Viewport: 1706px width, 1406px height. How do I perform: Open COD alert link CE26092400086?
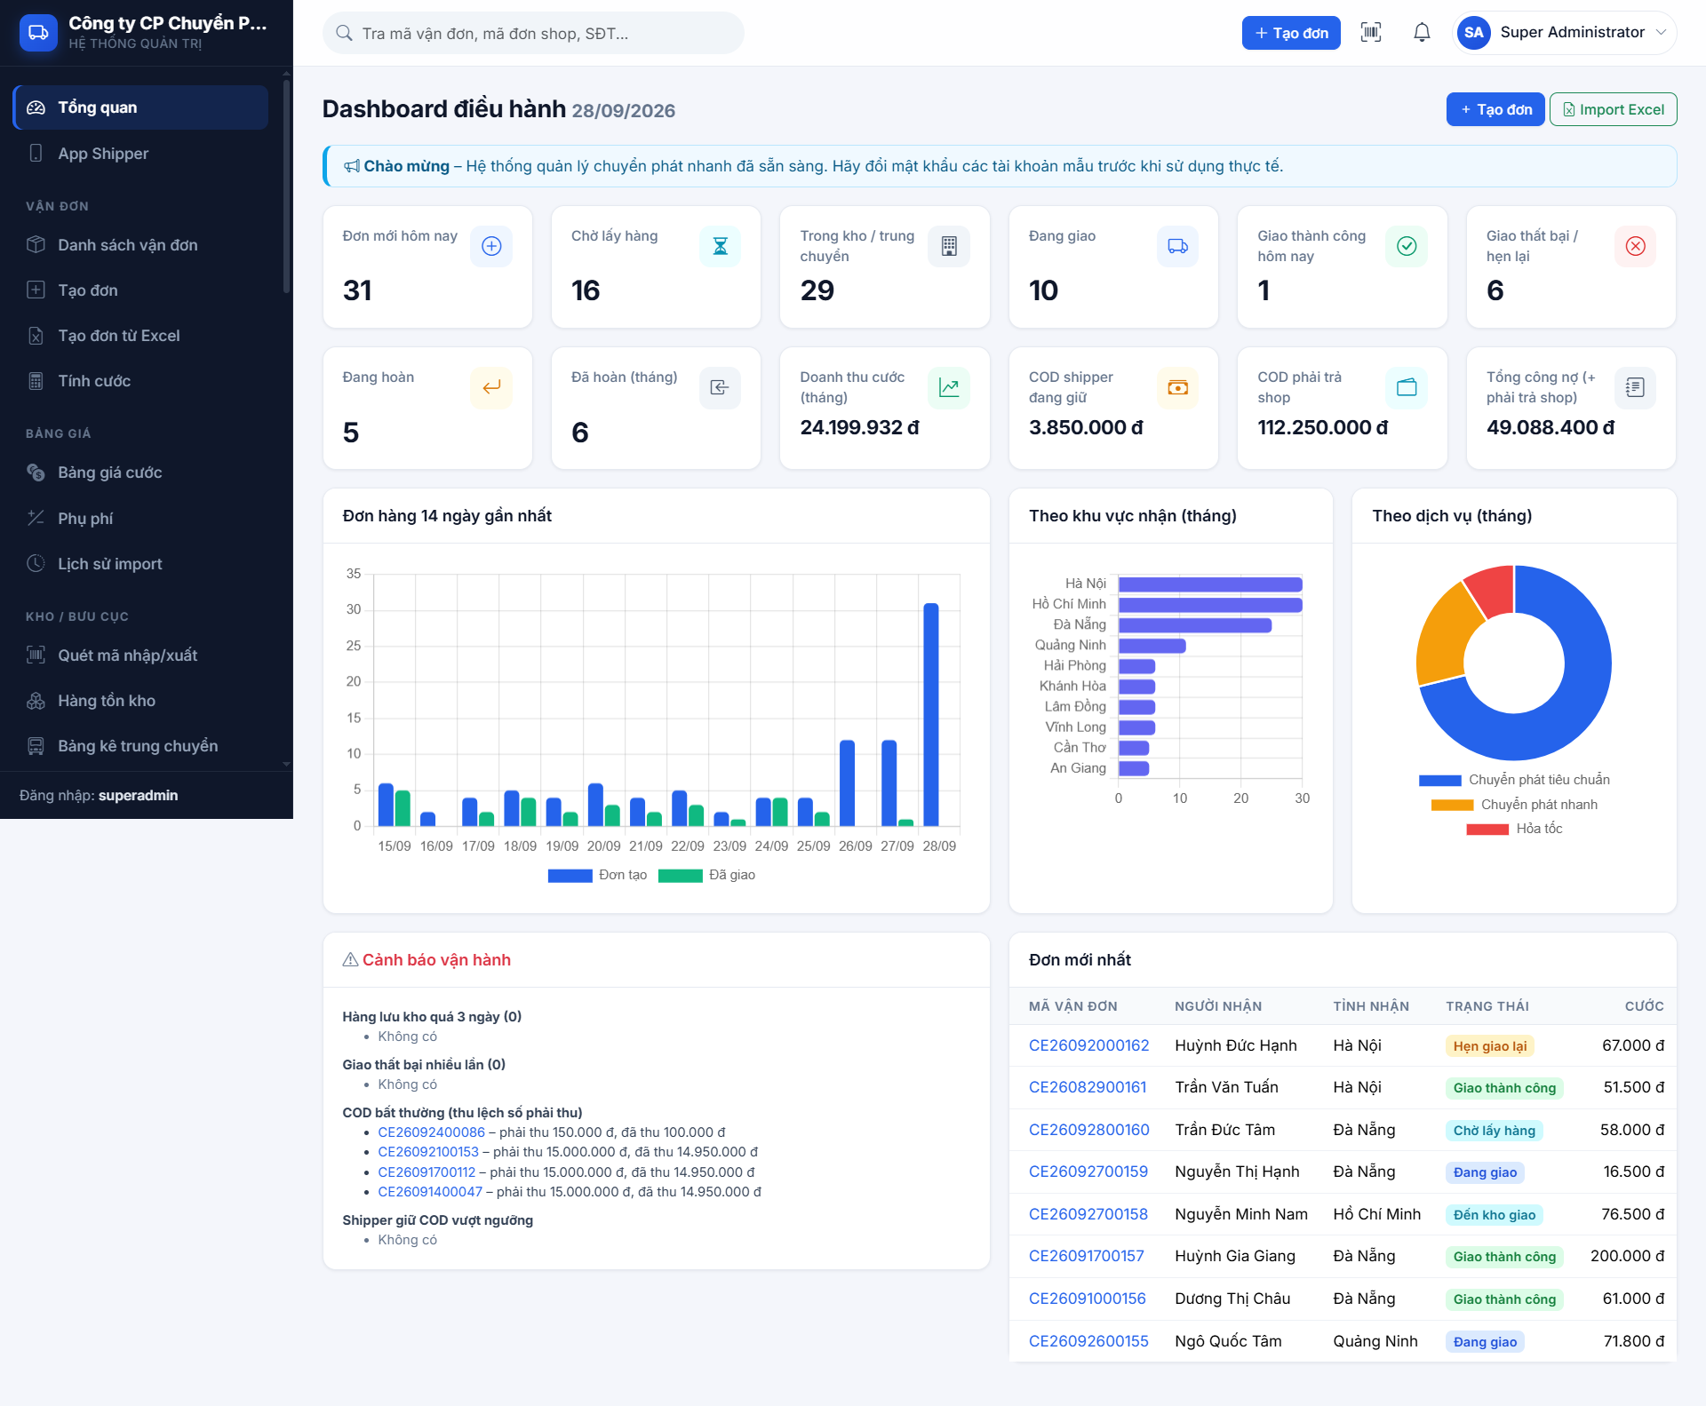click(432, 1132)
